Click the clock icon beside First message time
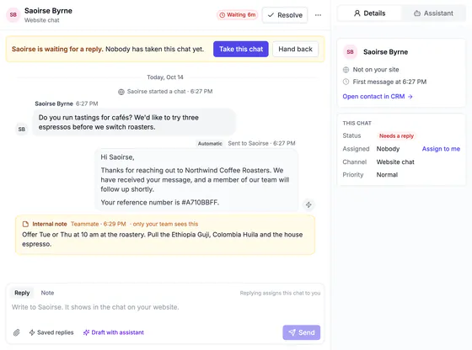 click(346, 82)
